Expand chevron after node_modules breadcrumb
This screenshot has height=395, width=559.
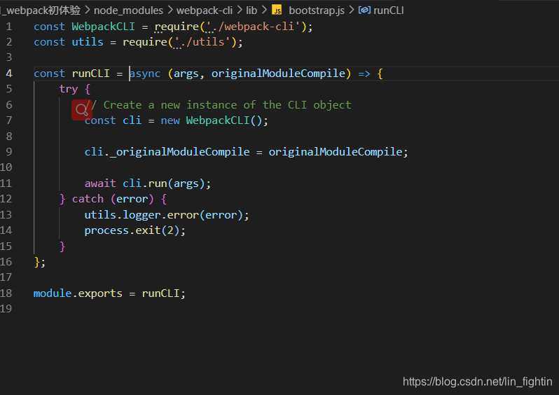pos(170,10)
